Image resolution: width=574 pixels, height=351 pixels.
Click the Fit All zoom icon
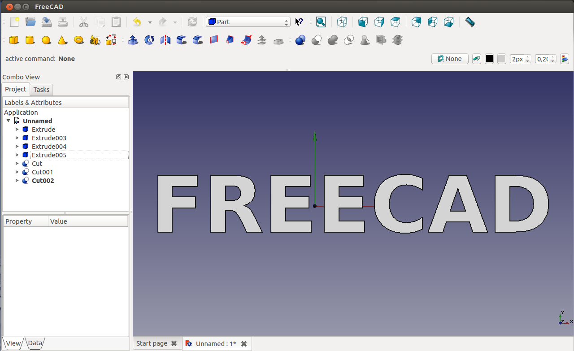coord(321,22)
